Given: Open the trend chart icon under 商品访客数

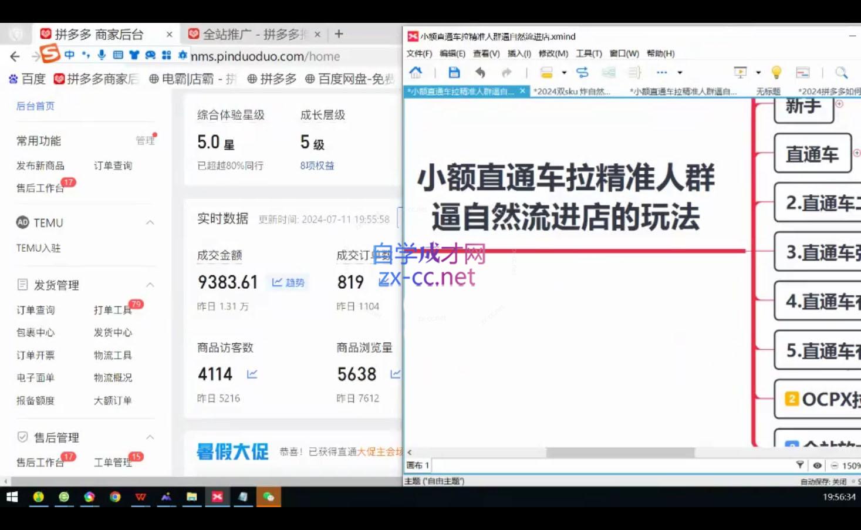Looking at the screenshot, I should pos(252,374).
